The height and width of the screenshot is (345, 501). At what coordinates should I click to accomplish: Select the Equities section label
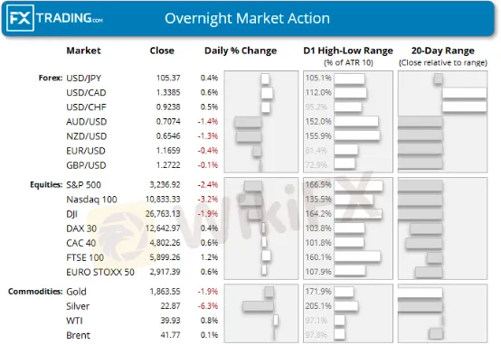pos(46,185)
